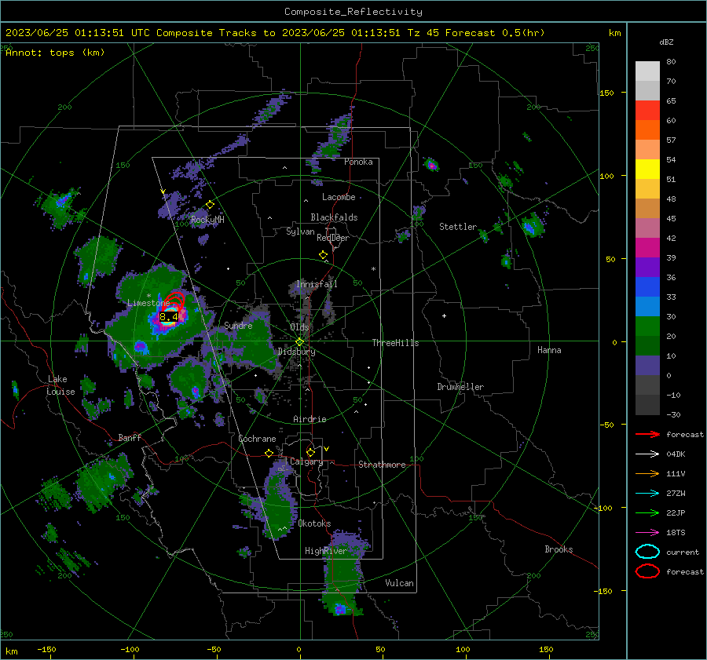This screenshot has height=660, width=707.
Task: Click the Banff town label
Action: click(130, 437)
